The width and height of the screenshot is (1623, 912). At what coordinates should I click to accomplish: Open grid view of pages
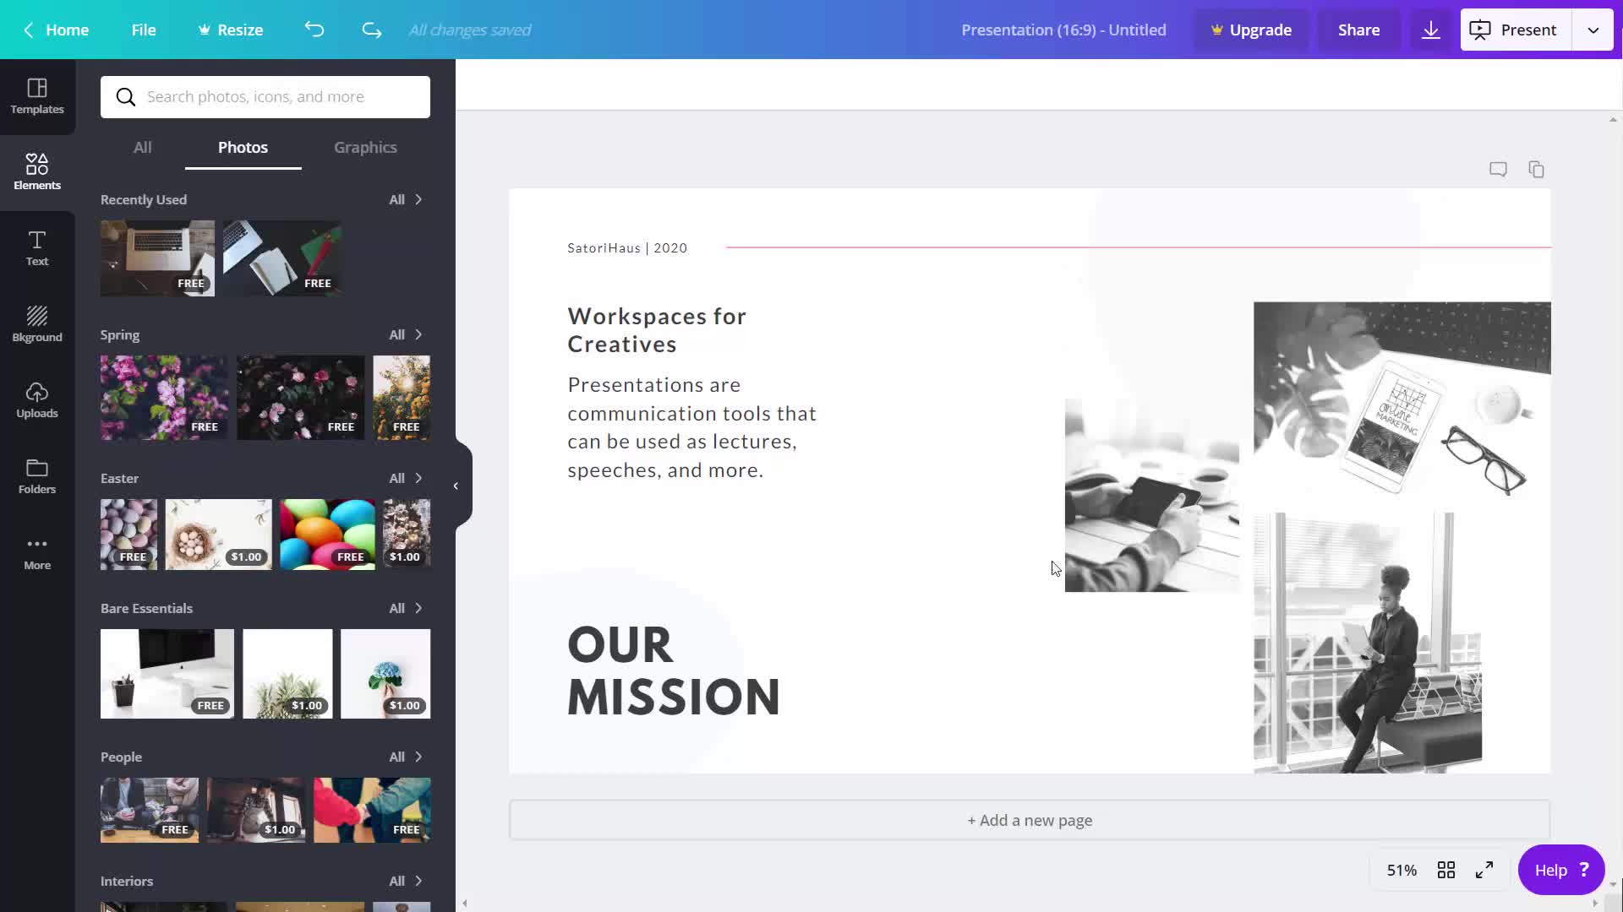(1446, 870)
